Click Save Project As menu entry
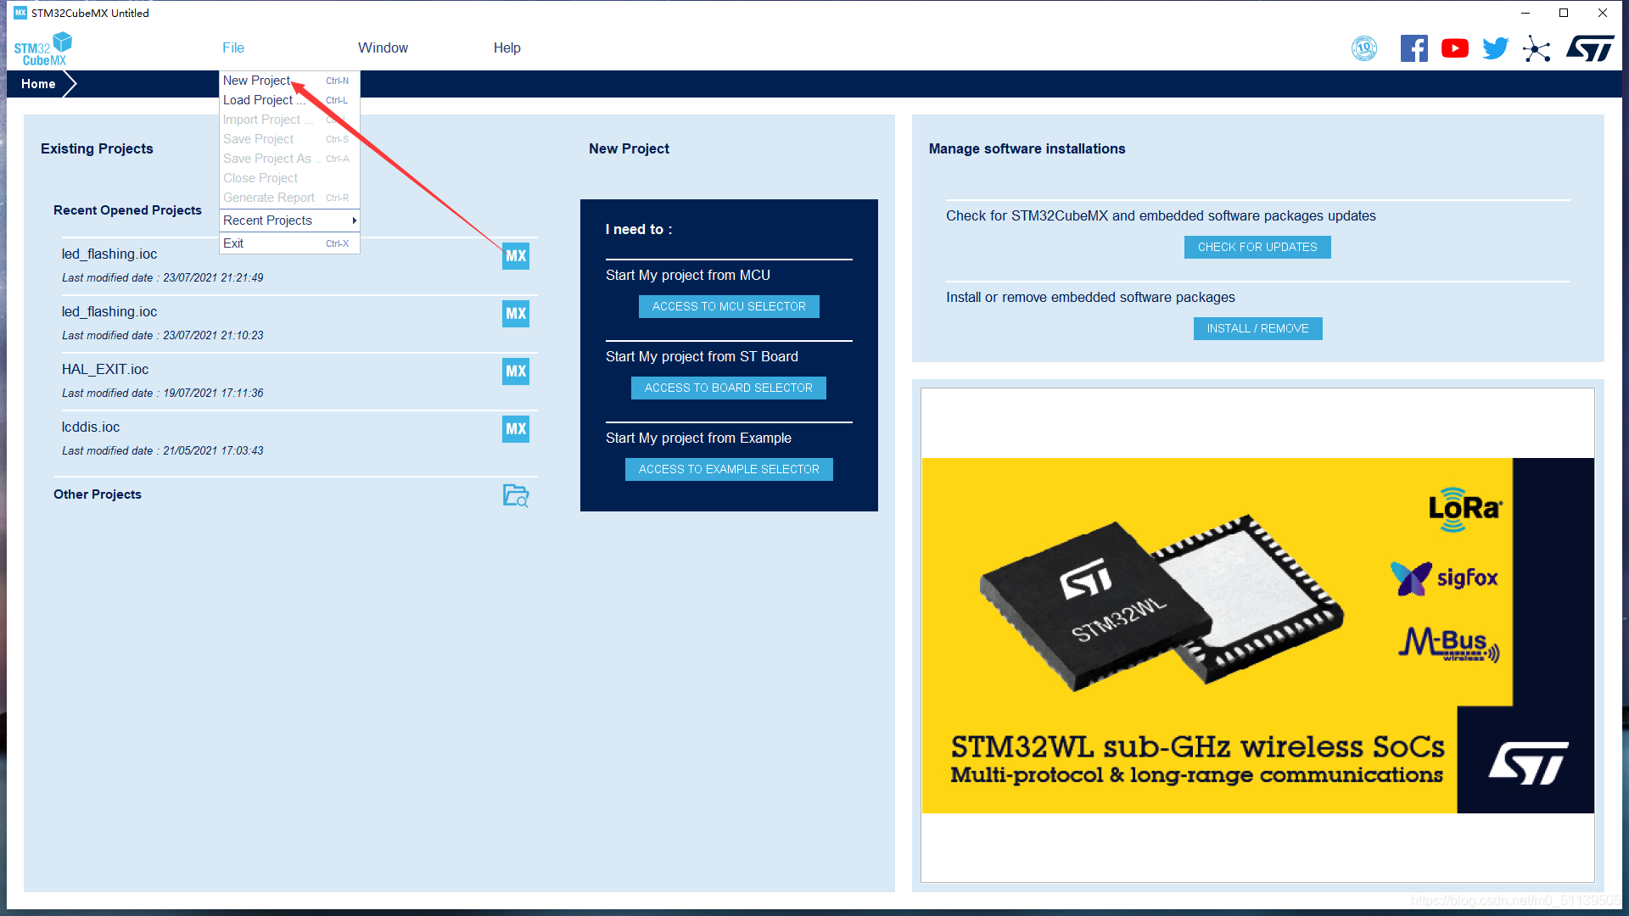 tap(289, 159)
